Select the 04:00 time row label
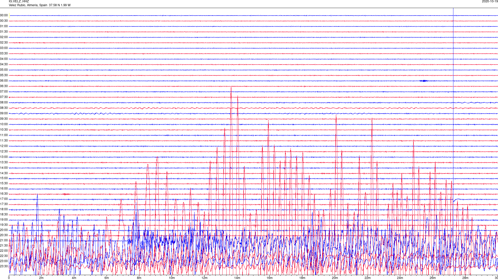This screenshot has height=280, width=498. coord(4,59)
